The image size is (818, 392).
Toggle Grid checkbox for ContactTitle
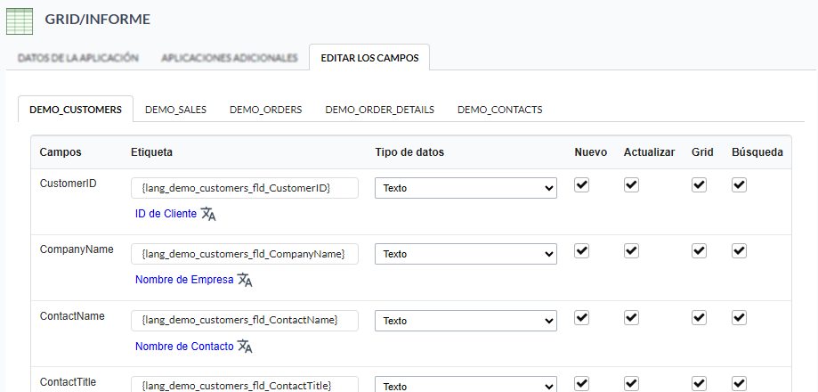click(x=699, y=384)
